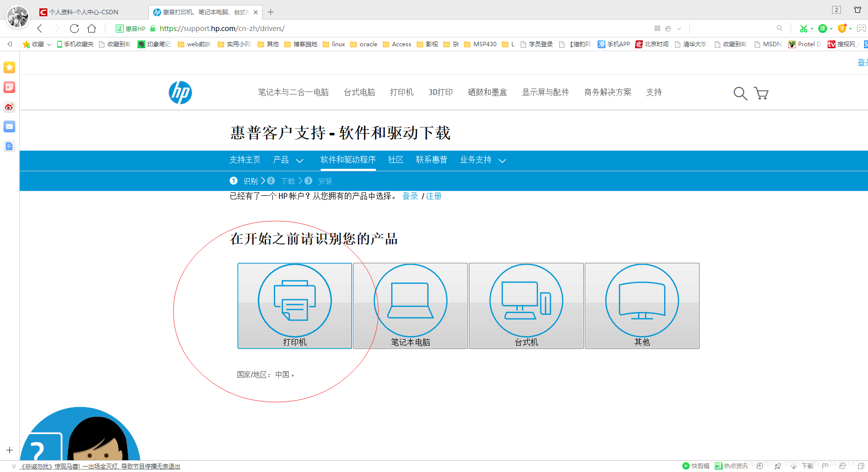Viewport: 868px width, 472px height.
Task: Collapse the bookmarks bar with the left chevron
Action: click(10, 44)
